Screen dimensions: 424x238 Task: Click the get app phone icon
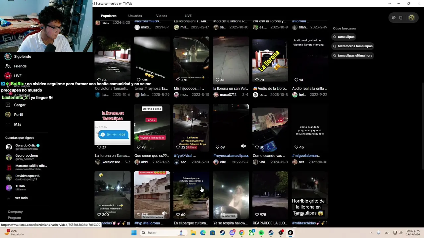[401, 18]
